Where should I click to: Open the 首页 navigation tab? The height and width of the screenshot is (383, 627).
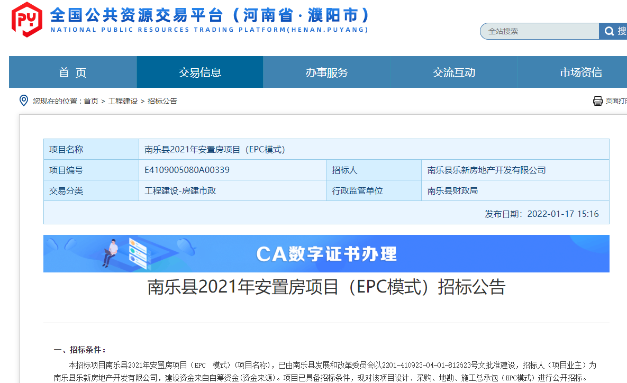(x=72, y=72)
